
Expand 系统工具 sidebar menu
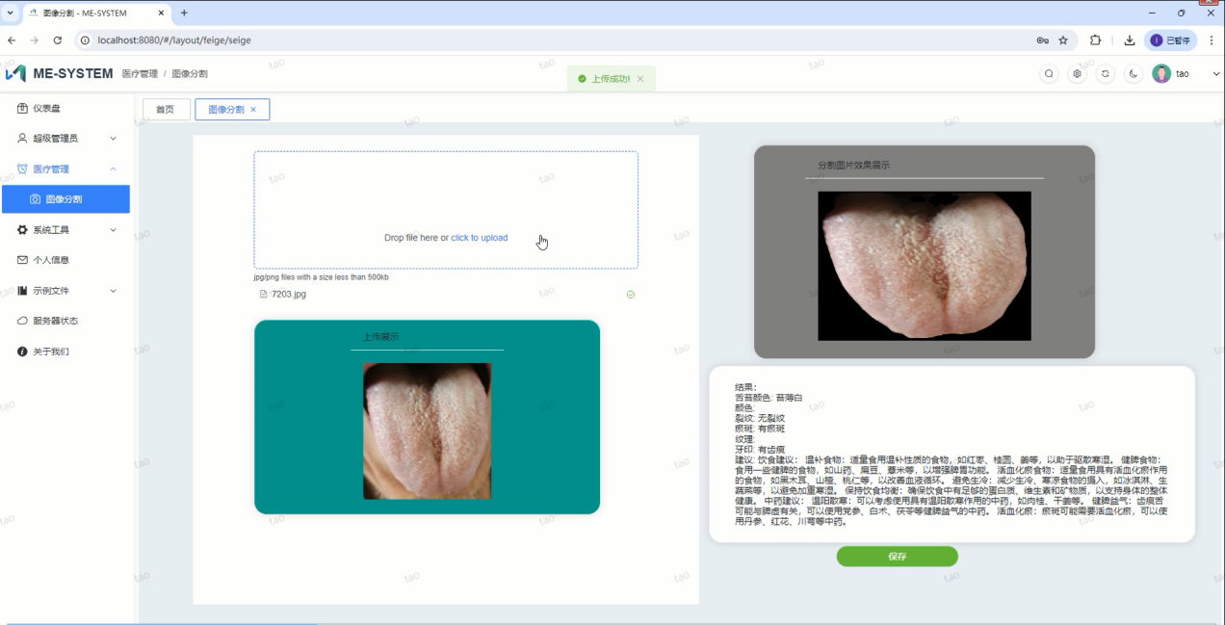65,230
